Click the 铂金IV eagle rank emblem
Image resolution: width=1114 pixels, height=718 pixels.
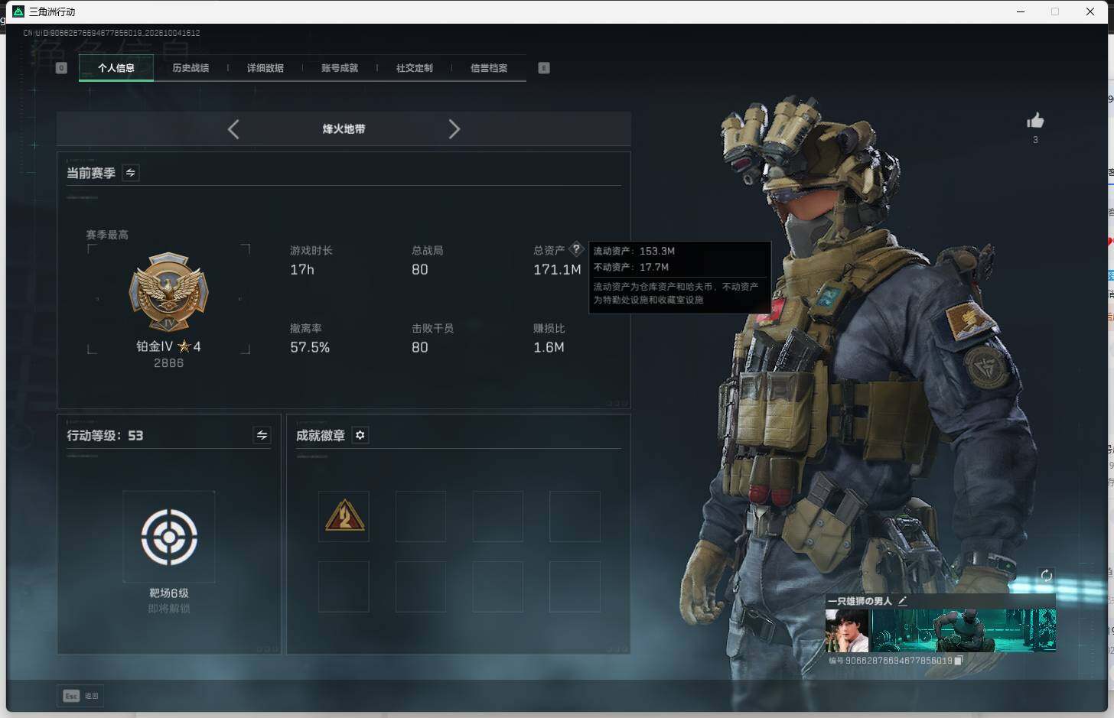point(168,293)
